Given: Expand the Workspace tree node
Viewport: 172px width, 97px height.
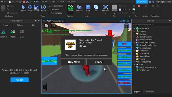Looking at the screenshot, I should pyautogui.click(x=134, y=29).
